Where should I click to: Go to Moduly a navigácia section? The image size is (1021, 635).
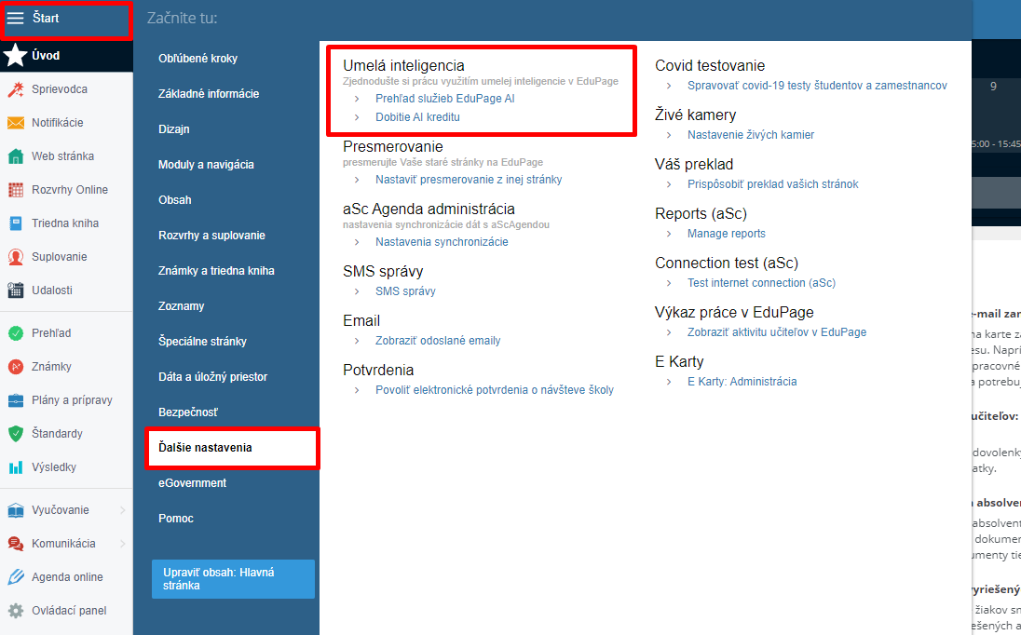click(206, 165)
